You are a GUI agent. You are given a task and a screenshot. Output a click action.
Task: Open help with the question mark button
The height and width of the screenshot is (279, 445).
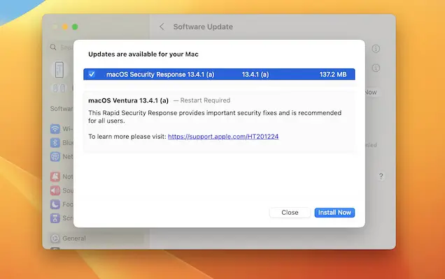[381, 176]
